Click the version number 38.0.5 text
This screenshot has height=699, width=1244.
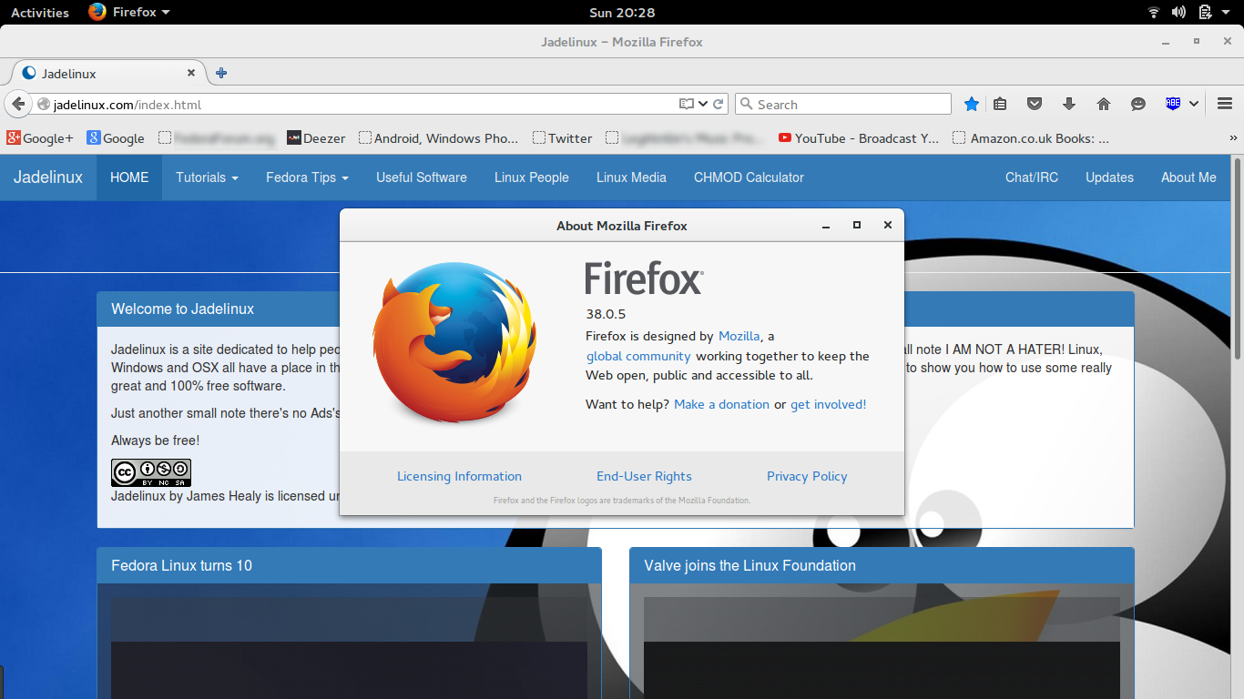606,315
